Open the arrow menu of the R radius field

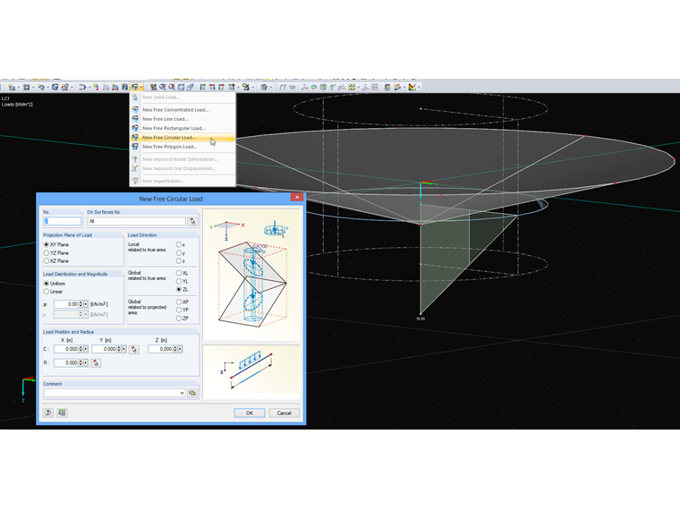[x=85, y=363]
